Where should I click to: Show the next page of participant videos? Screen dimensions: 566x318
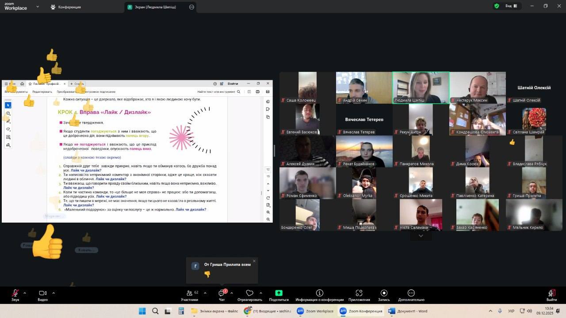coord(421,236)
